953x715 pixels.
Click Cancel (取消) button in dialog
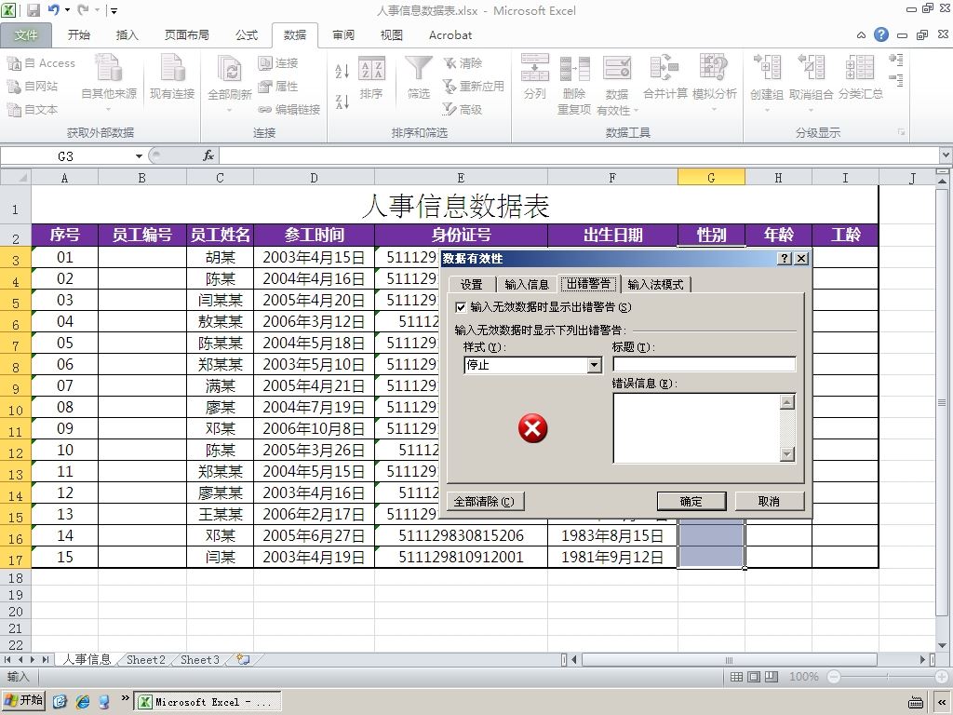pyautogui.click(x=769, y=502)
